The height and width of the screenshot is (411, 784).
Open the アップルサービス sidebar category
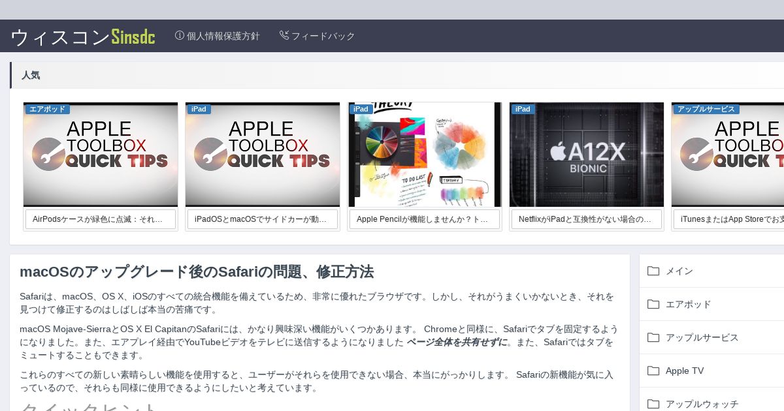702,337
